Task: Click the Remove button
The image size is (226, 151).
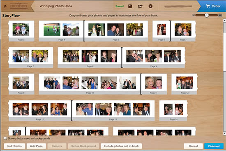Action: (57, 146)
